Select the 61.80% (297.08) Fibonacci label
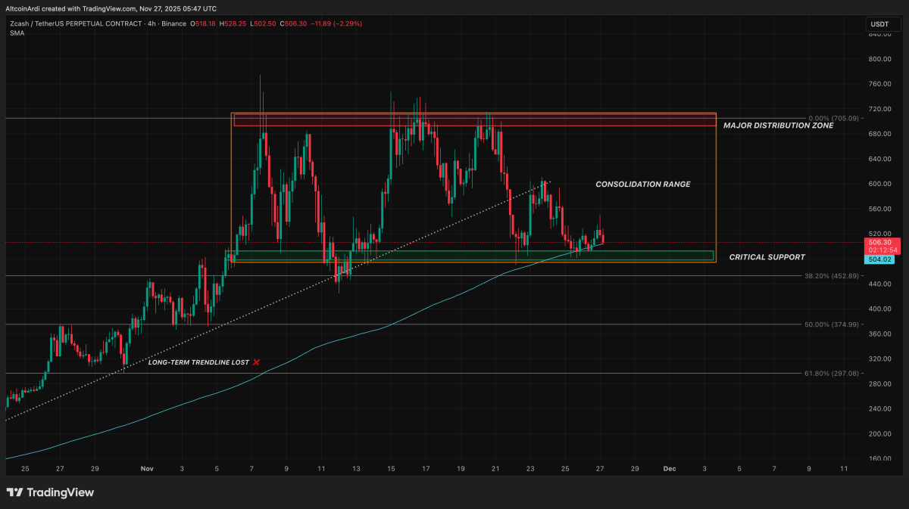The height and width of the screenshot is (509, 909). click(x=831, y=373)
